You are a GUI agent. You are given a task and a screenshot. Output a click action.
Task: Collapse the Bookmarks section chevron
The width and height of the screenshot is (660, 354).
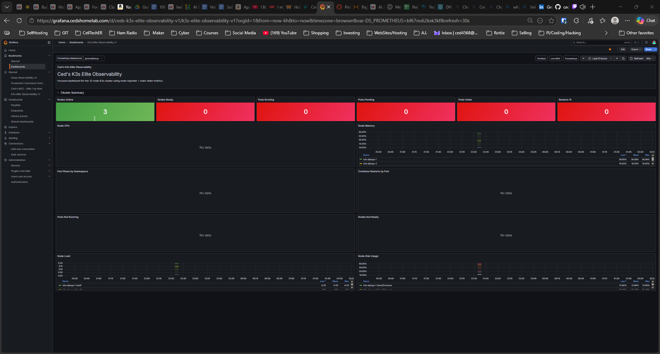49,56
